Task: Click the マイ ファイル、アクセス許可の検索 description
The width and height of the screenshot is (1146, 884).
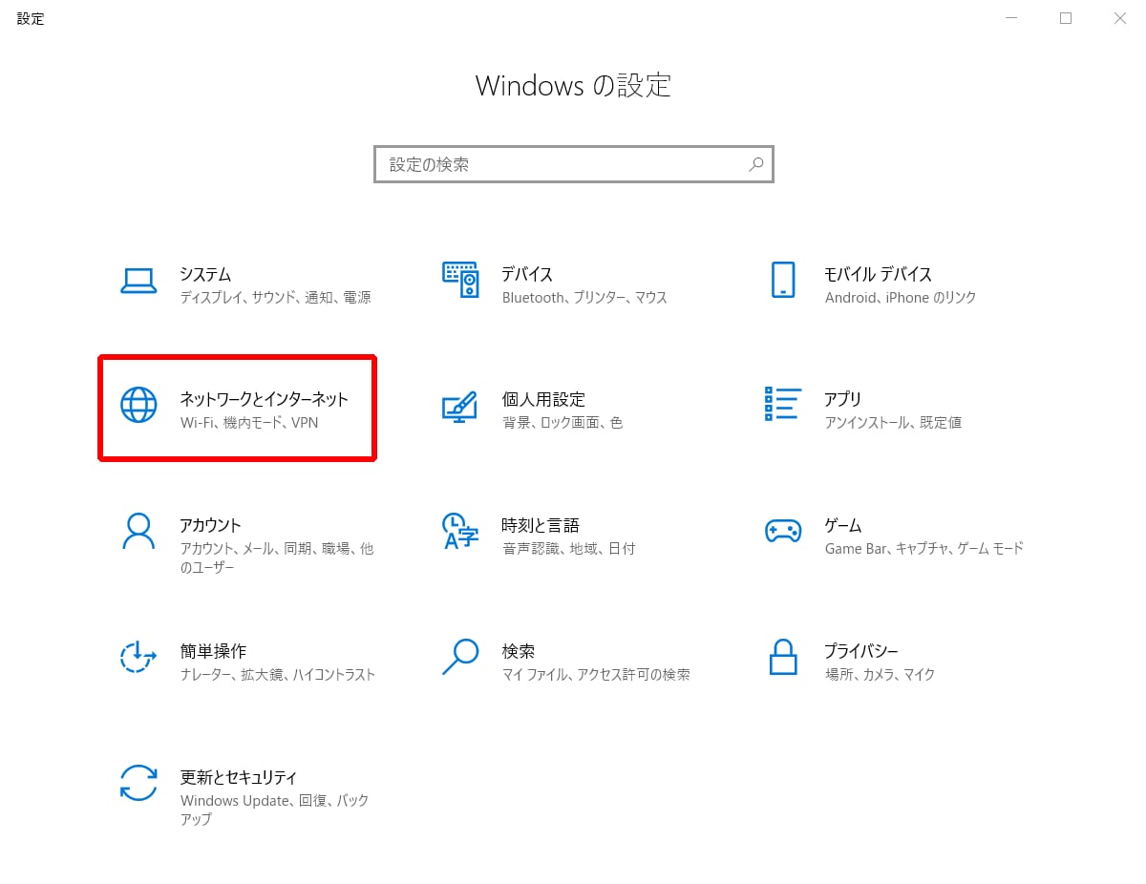Action: 596,674
